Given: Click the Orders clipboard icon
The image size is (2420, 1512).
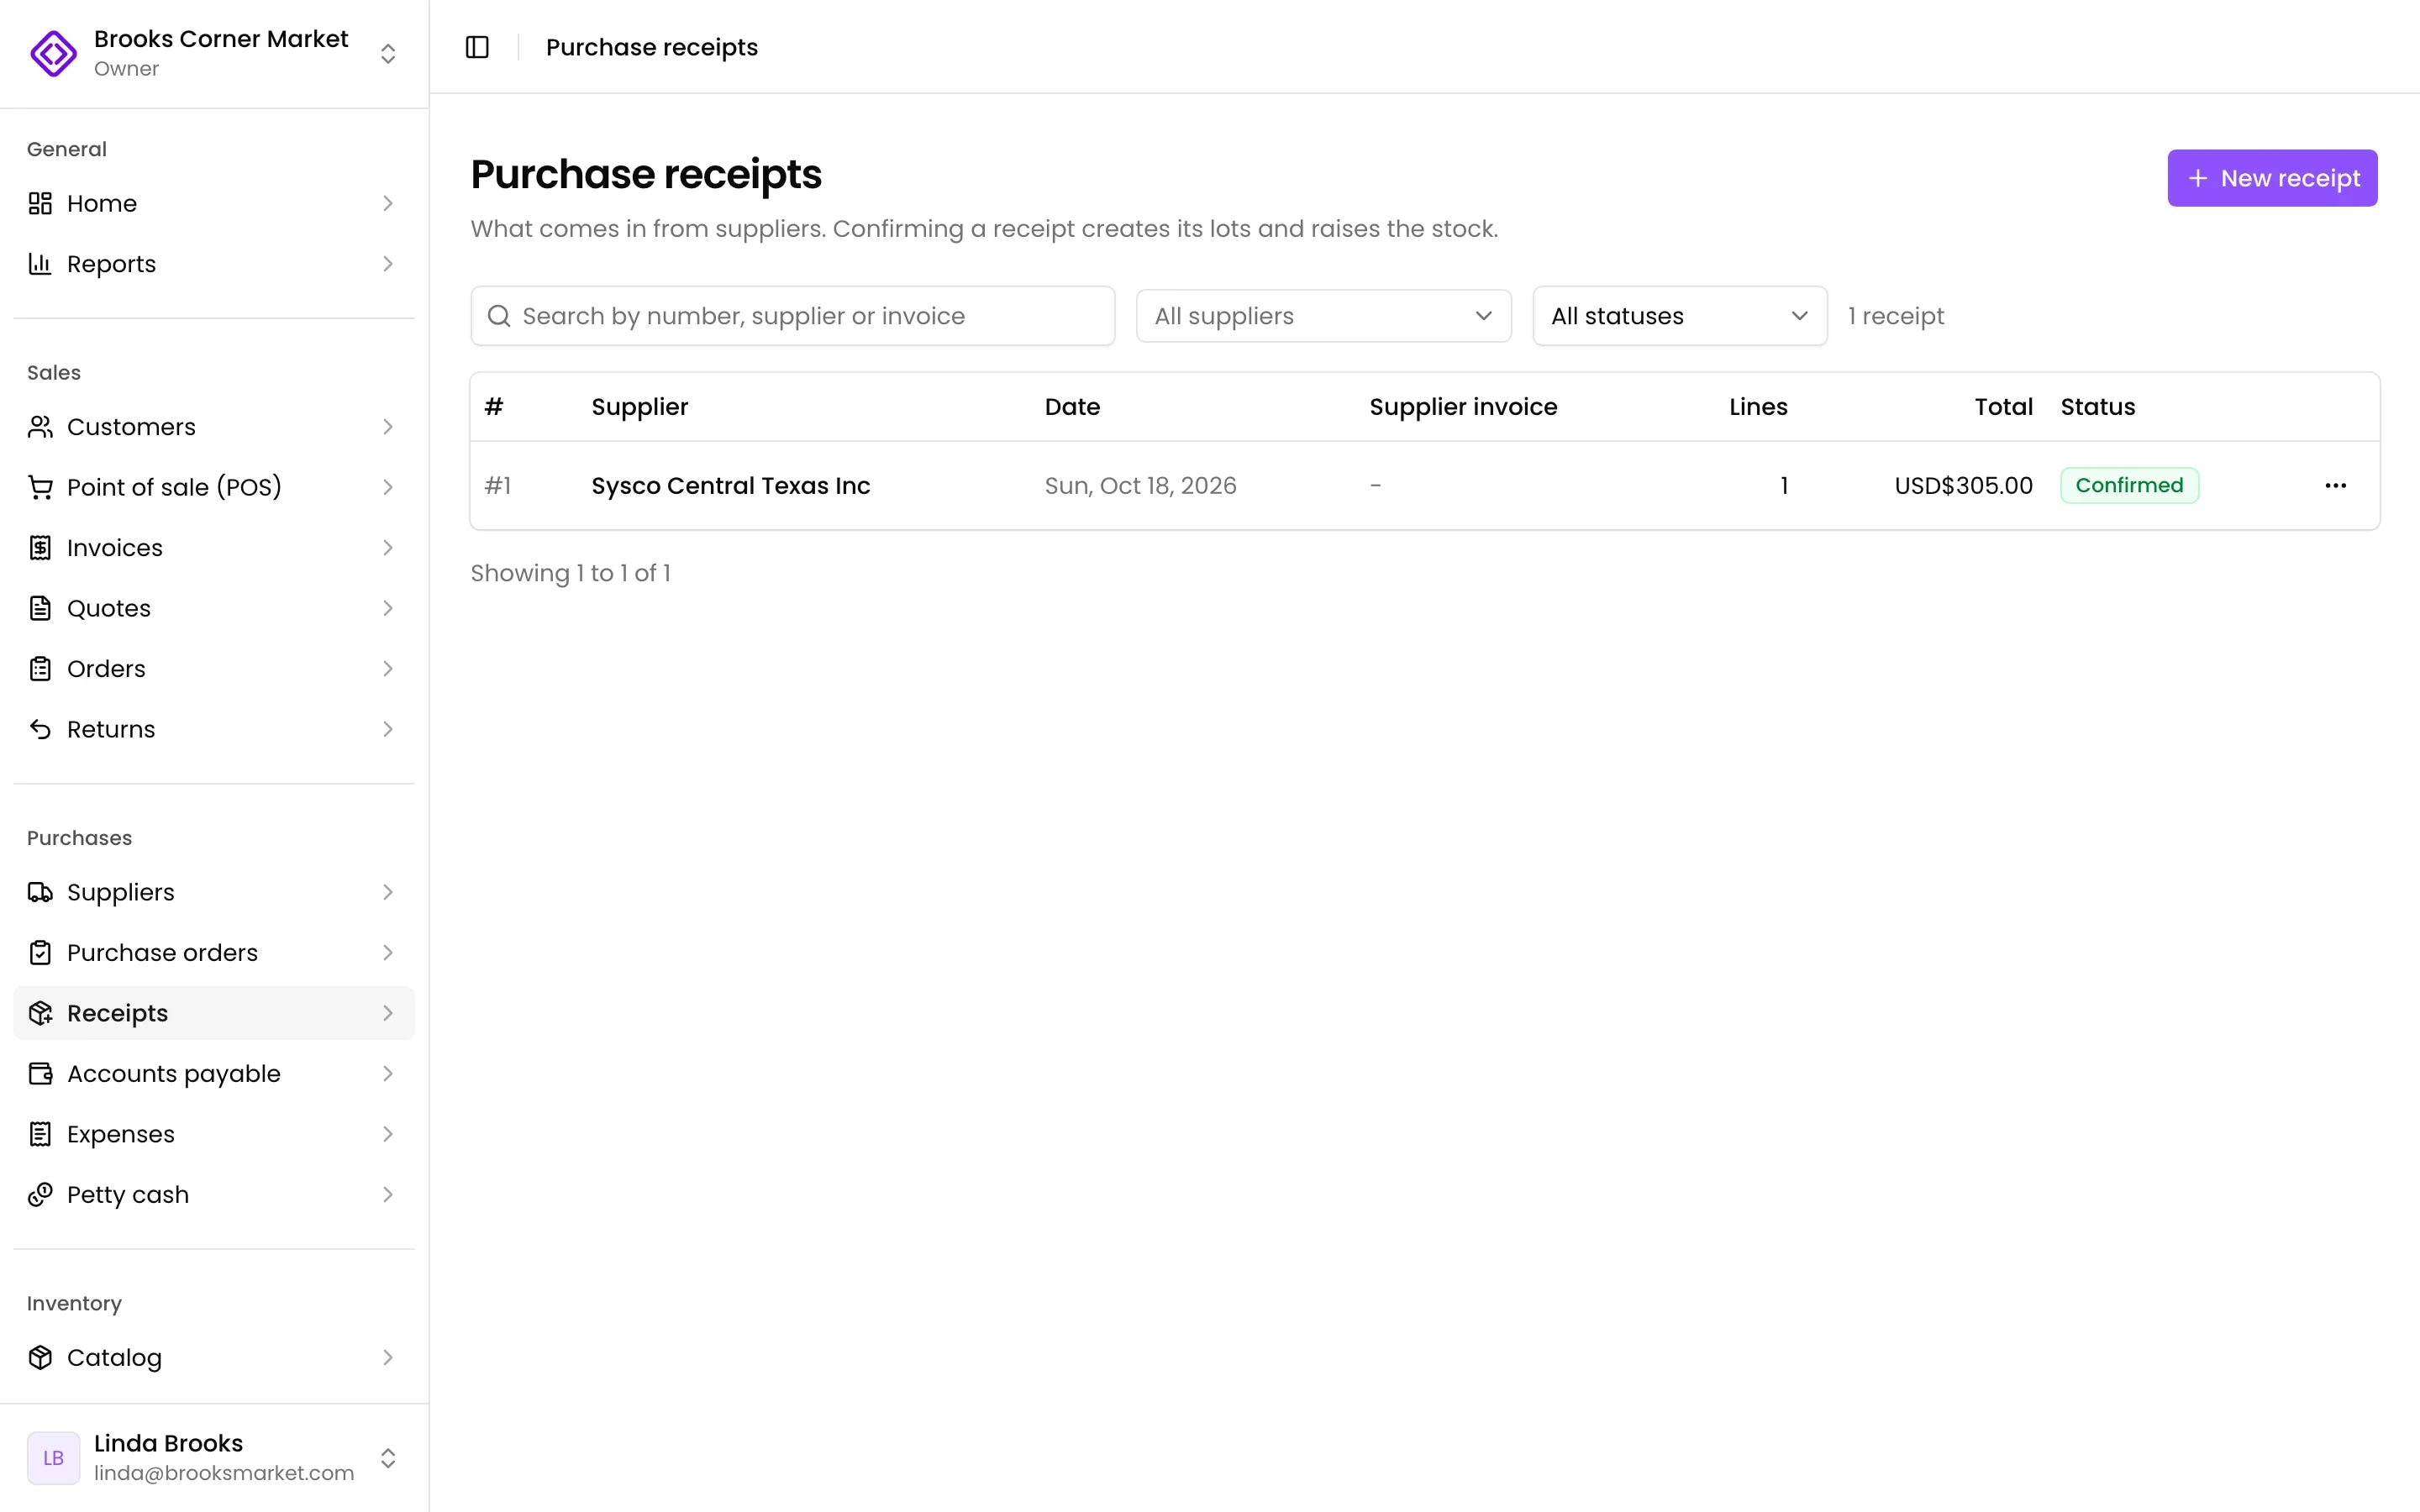Looking at the screenshot, I should coord(40,669).
